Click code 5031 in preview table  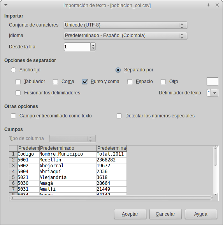(28, 190)
